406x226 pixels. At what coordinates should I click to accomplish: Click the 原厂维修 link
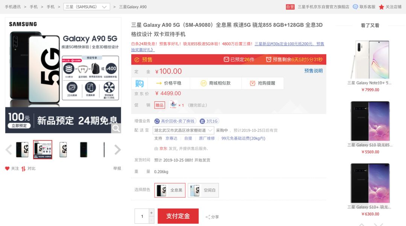(207, 139)
